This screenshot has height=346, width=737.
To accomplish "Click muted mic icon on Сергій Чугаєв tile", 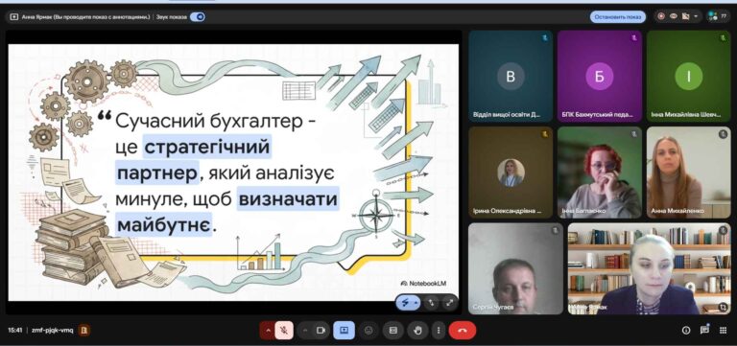I will pos(555,231).
